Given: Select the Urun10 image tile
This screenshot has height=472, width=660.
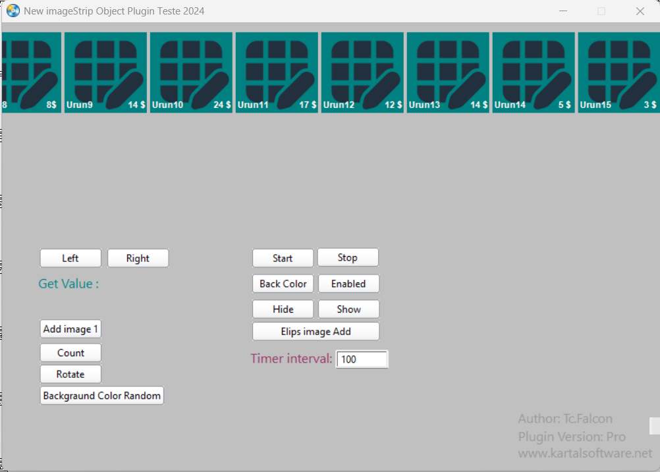Looking at the screenshot, I should [191, 72].
